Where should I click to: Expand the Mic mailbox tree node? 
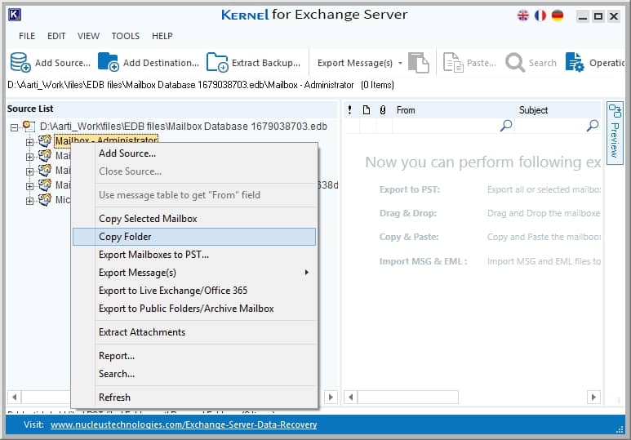point(29,201)
